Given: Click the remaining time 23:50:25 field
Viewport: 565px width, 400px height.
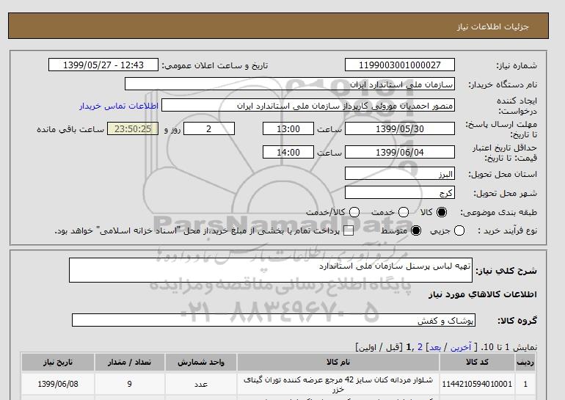Looking at the screenshot, I should pos(133,128).
